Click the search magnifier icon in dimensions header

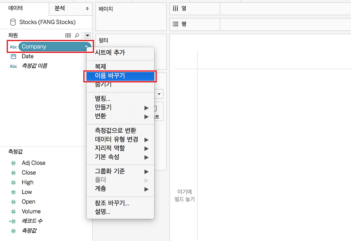click(77, 35)
